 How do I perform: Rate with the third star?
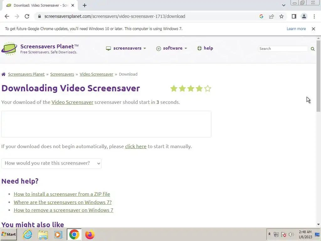coord(191,88)
